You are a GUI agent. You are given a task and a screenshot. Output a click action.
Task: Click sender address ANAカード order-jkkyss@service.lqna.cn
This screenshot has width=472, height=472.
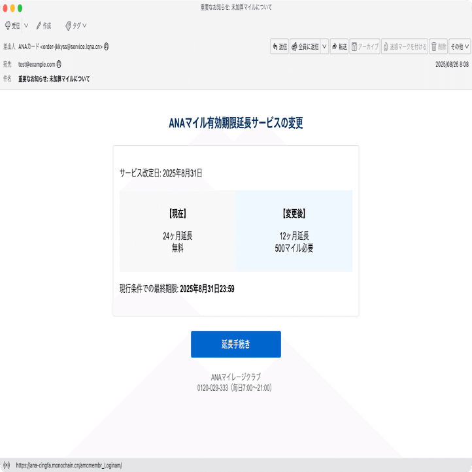tap(60, 46)
